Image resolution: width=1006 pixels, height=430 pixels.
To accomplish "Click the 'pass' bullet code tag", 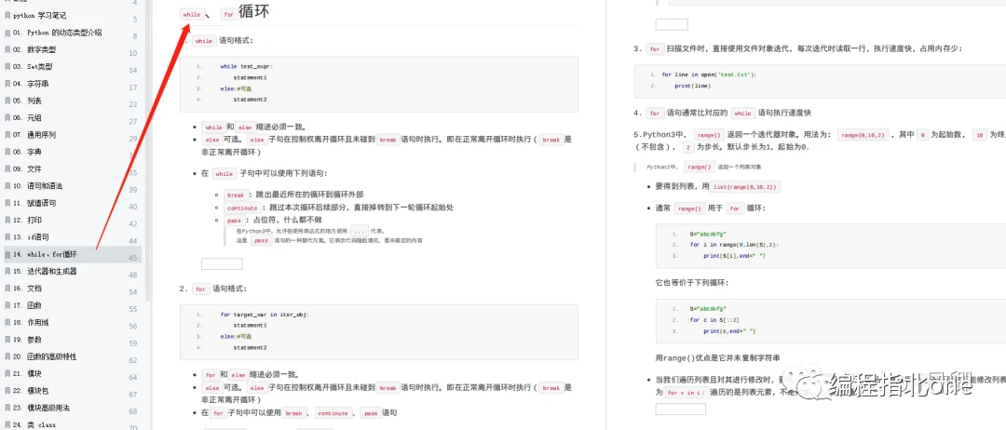I will coord(233,221).
